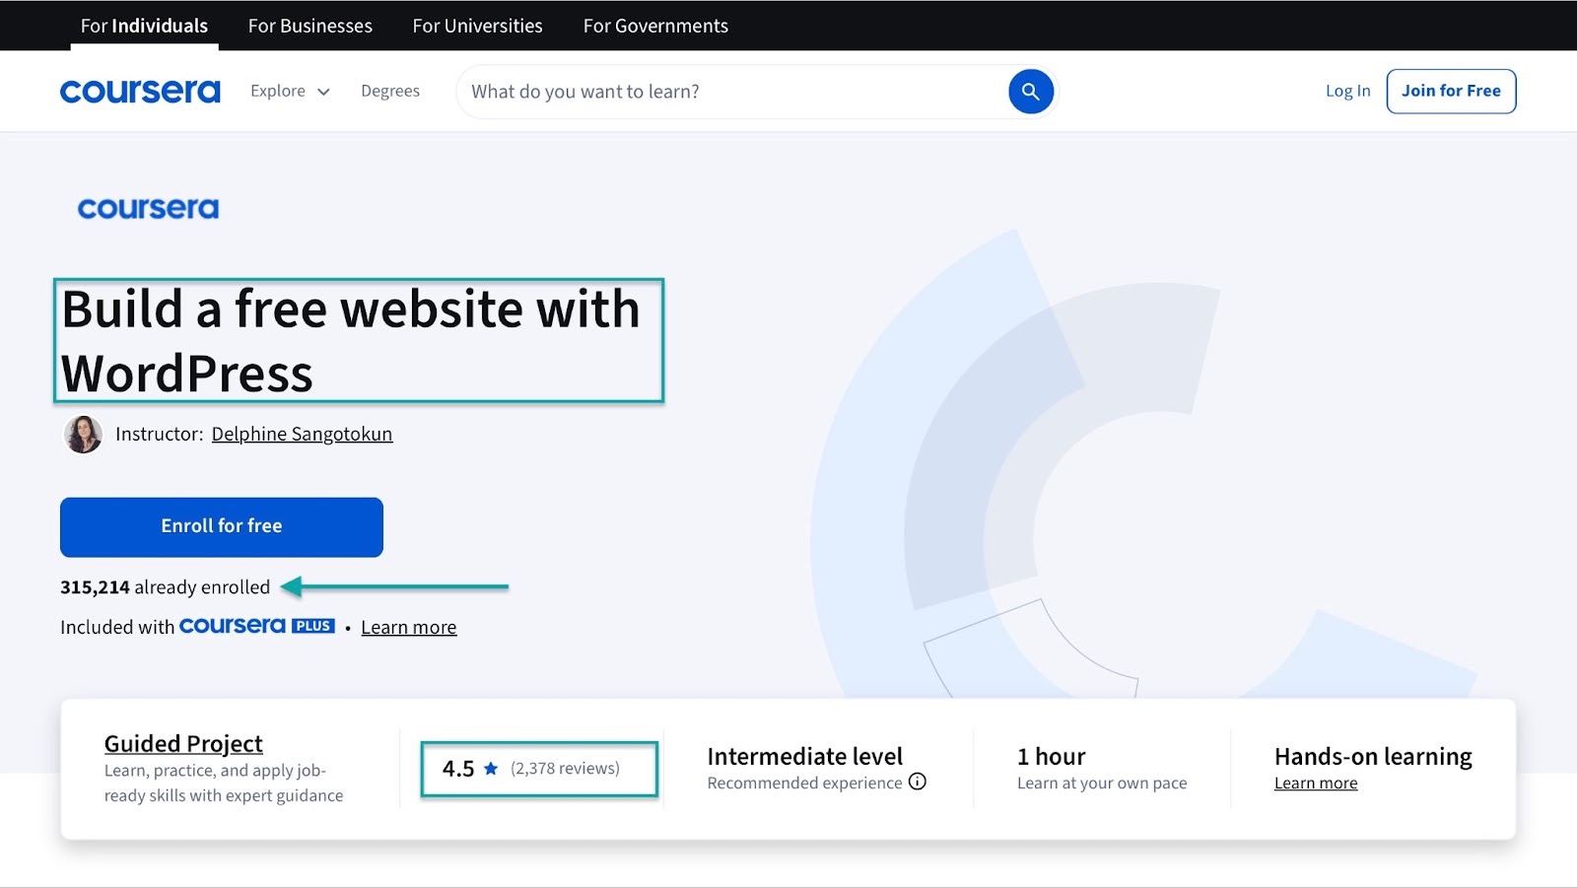The width and height of the screenshot is (1577, 888).
Task: Click Learn more under Hands-on learning
Action: point(1315,783)
